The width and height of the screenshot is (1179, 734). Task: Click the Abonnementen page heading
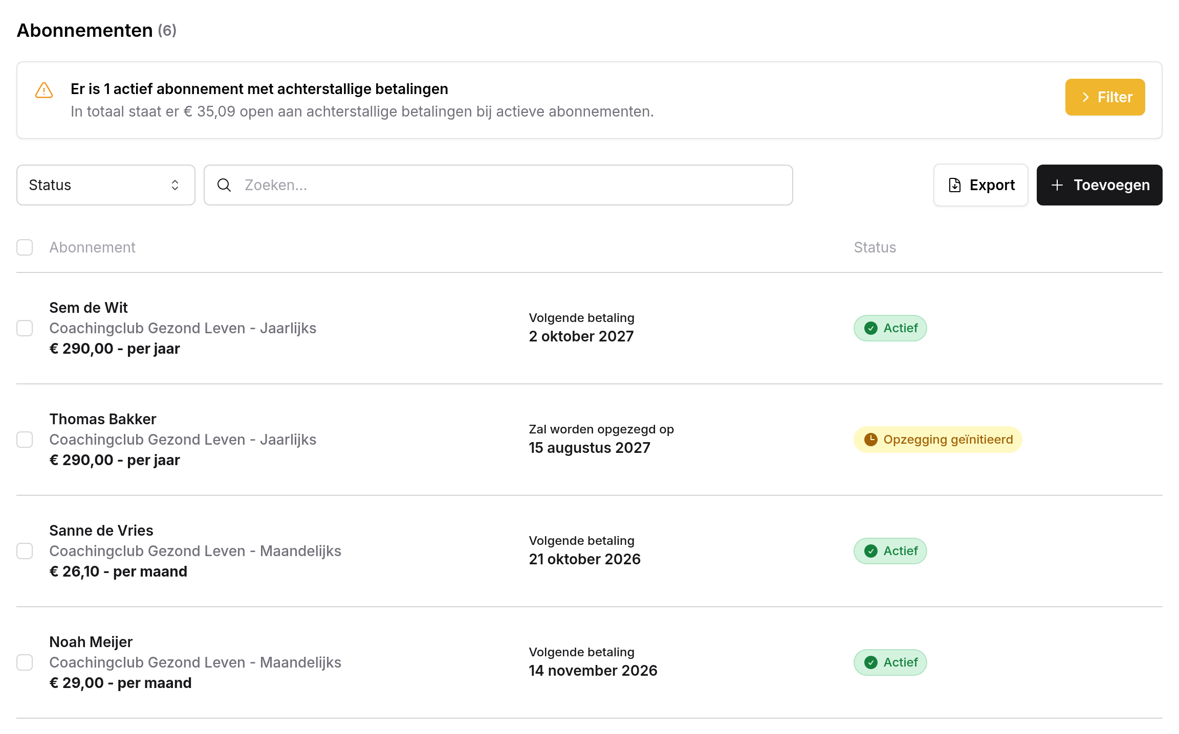pyautogui.click(x=85, y=31)
